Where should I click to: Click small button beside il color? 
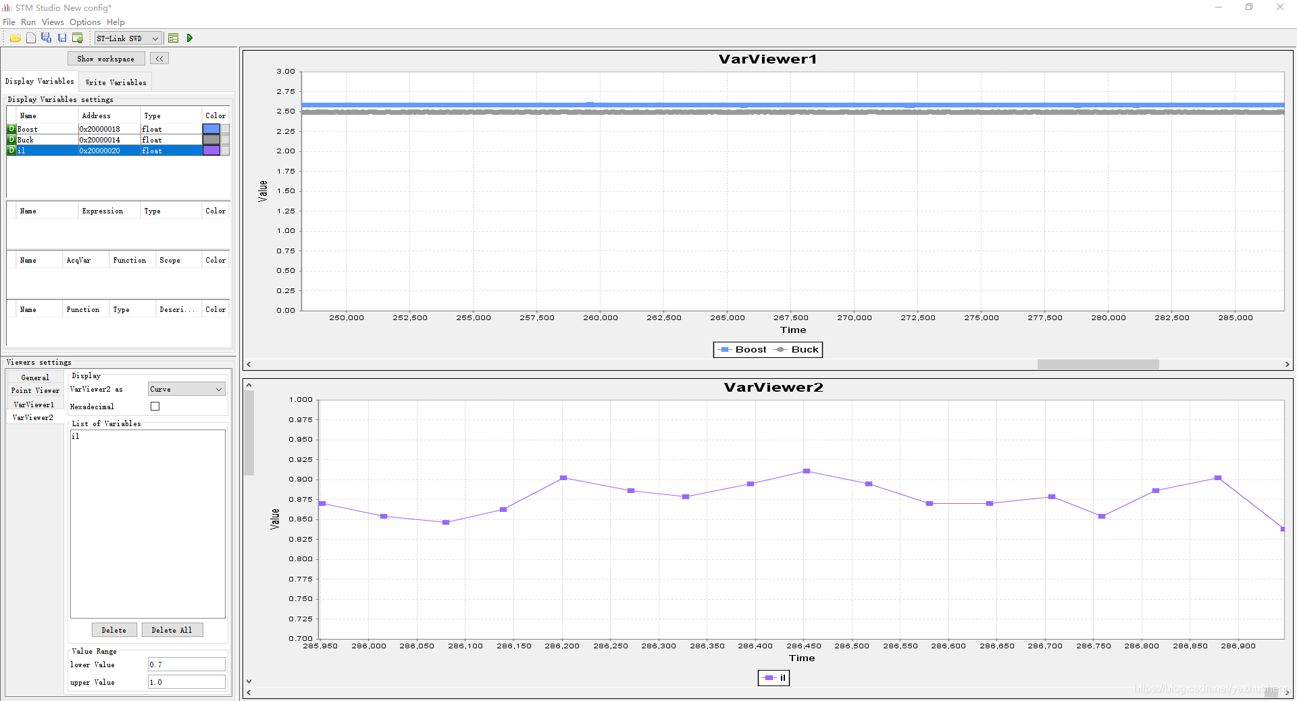pos(225,151)
